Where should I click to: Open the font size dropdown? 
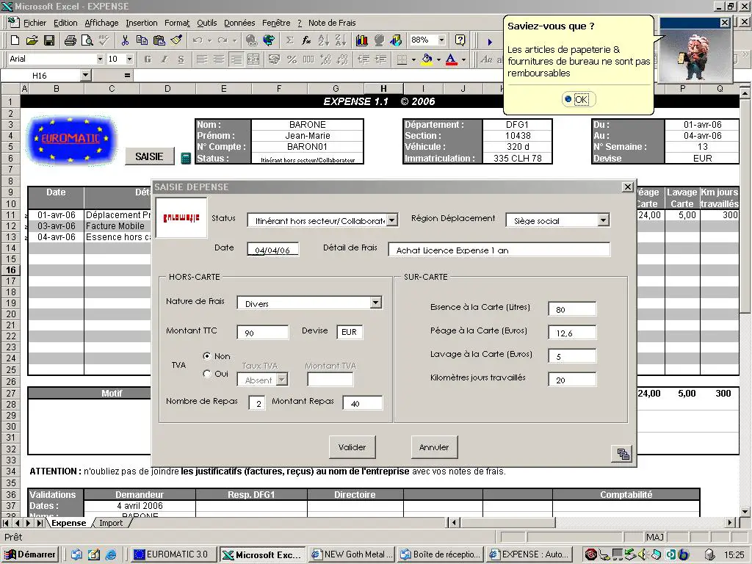129,59
